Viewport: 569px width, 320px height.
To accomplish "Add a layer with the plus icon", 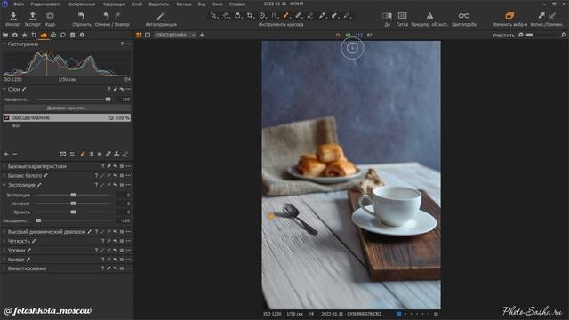I will (x=6, y=154).
